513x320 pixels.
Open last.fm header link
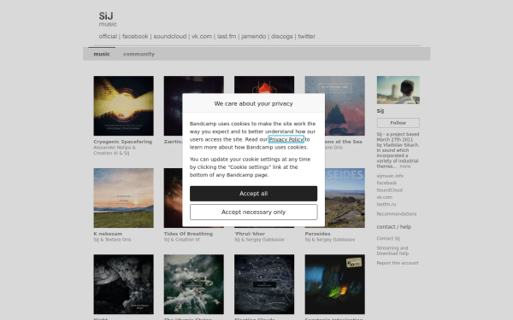coord(227,36)
